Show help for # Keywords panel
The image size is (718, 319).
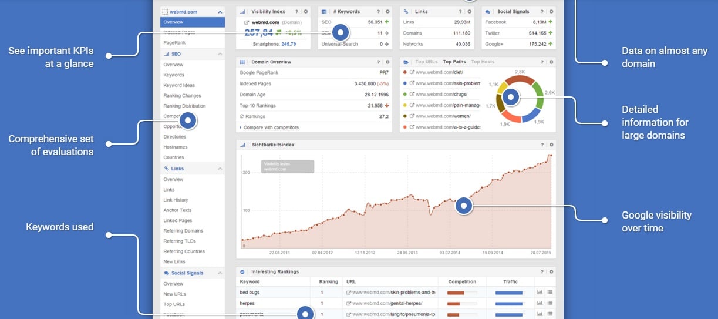(x=379, y=11)
